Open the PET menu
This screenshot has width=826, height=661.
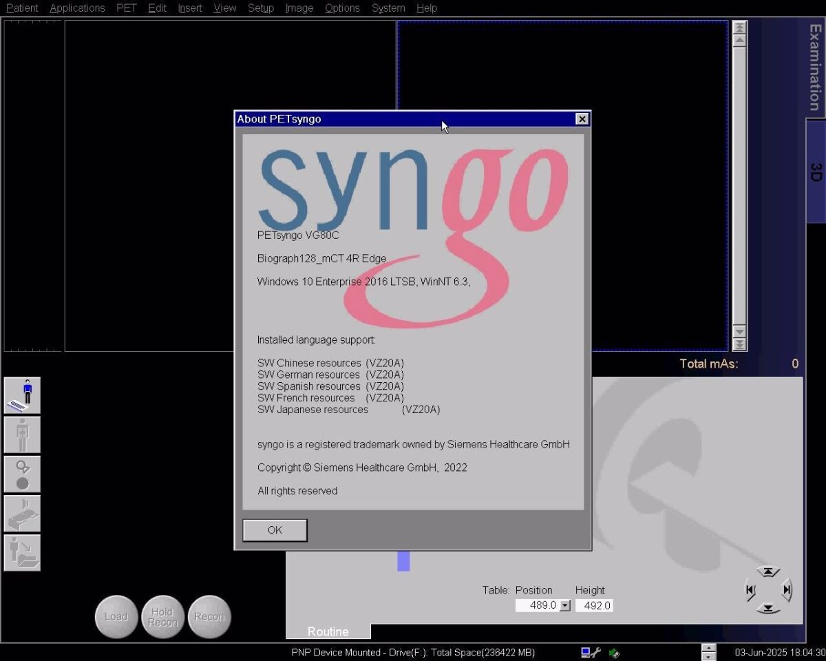tap(127, 8)
